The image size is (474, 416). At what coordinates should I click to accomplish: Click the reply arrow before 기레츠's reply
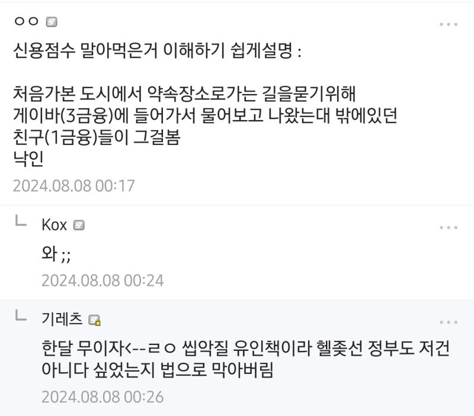point(21,315)
